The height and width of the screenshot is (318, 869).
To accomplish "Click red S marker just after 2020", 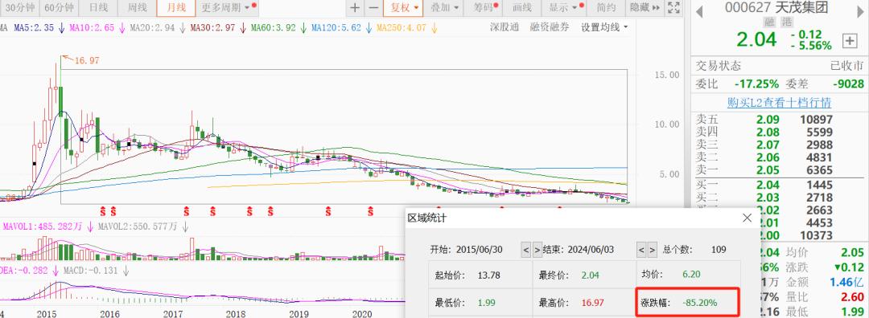I will [370, 210].
